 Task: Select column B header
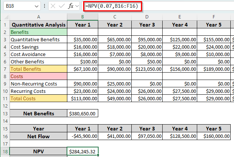pyautogui.click(x=82, y=17)
